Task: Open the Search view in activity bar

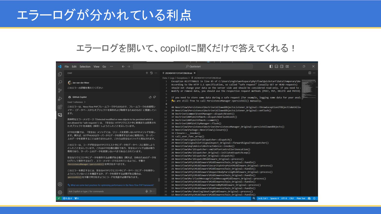Action: click(60, 82)
